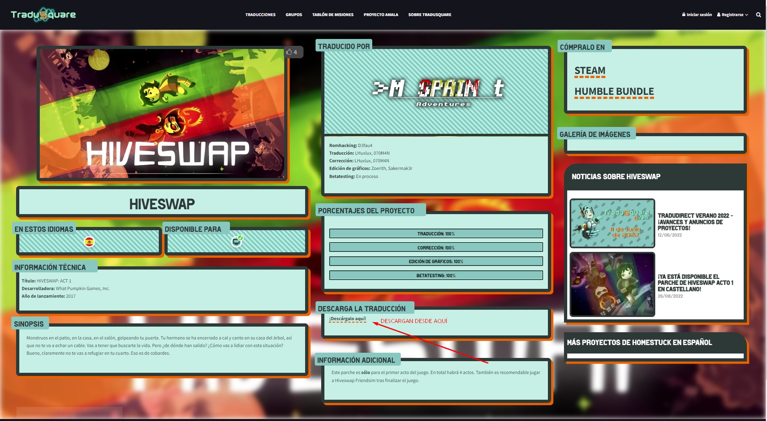767x421 pixels.
Task: Click the 'Romhacking: D3fau4' credit line
Action: (351, 145)
